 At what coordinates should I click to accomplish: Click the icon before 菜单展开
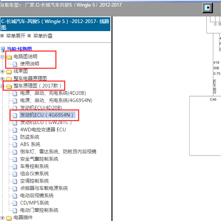(x=2, y=36)
